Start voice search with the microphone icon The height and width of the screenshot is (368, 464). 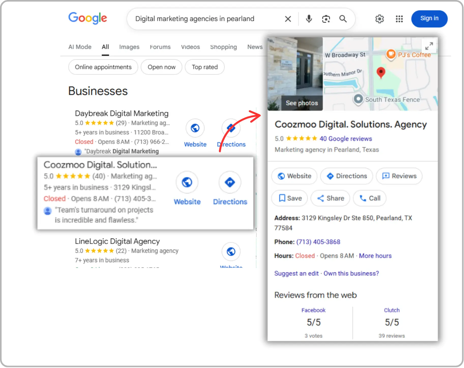[x=309, y=19]
